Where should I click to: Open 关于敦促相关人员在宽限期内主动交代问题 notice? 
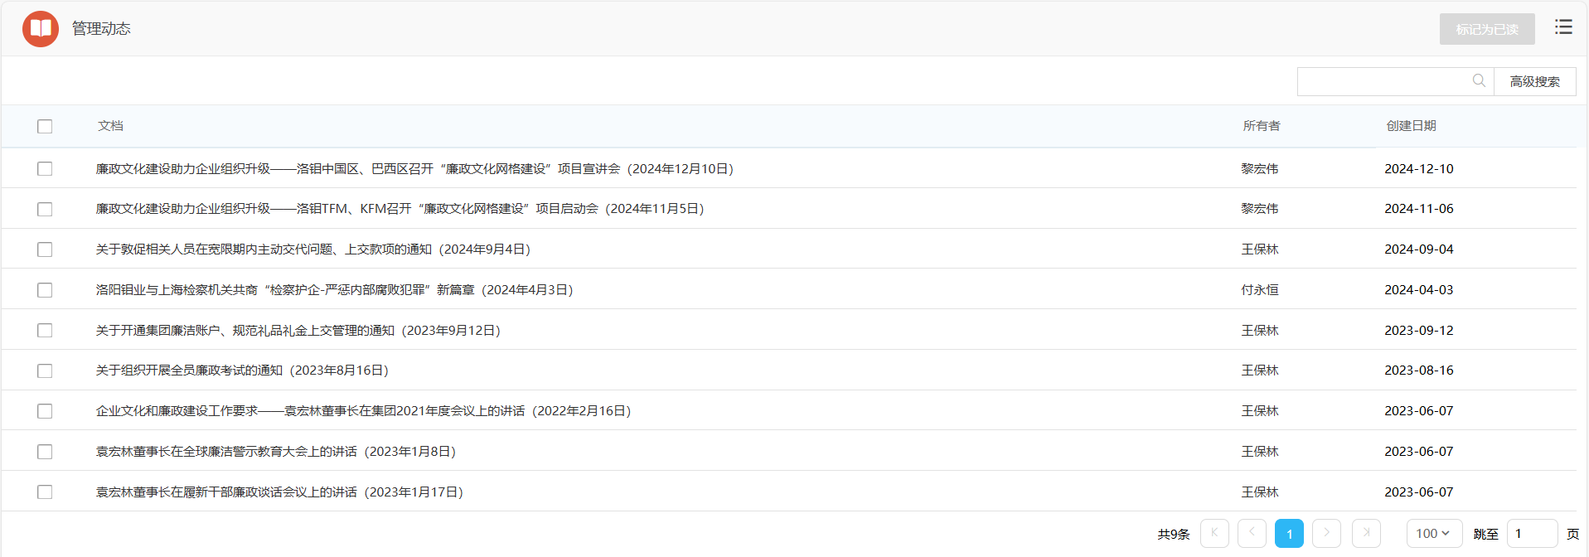(x=313, y=249)
